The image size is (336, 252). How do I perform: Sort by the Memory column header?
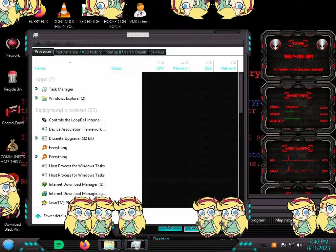[178, 66]
